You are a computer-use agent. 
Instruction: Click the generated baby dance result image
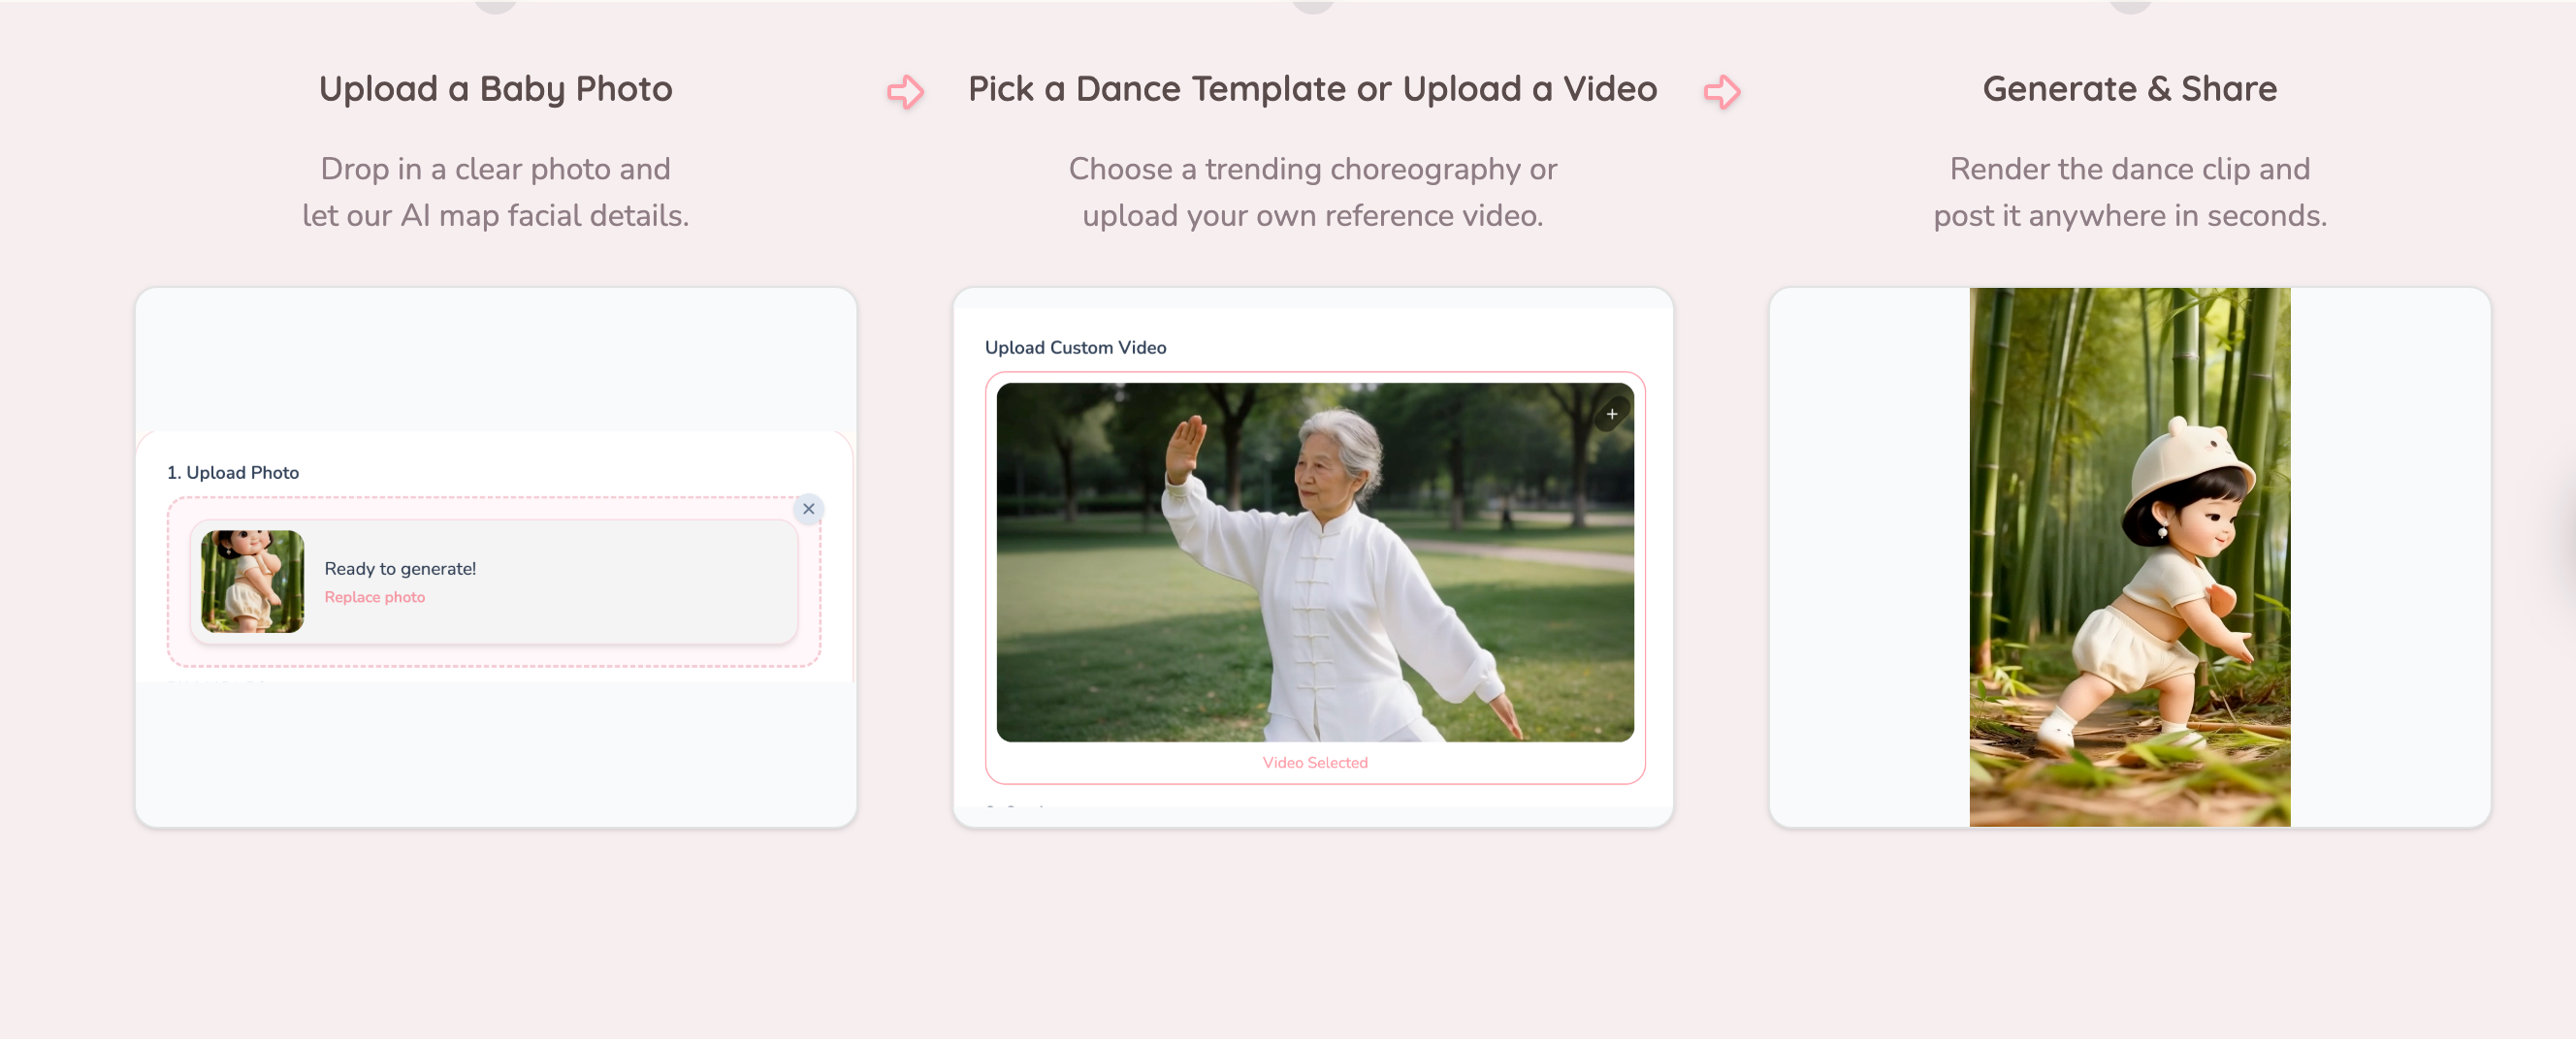pyautogui.click(x=2128, y=556)
